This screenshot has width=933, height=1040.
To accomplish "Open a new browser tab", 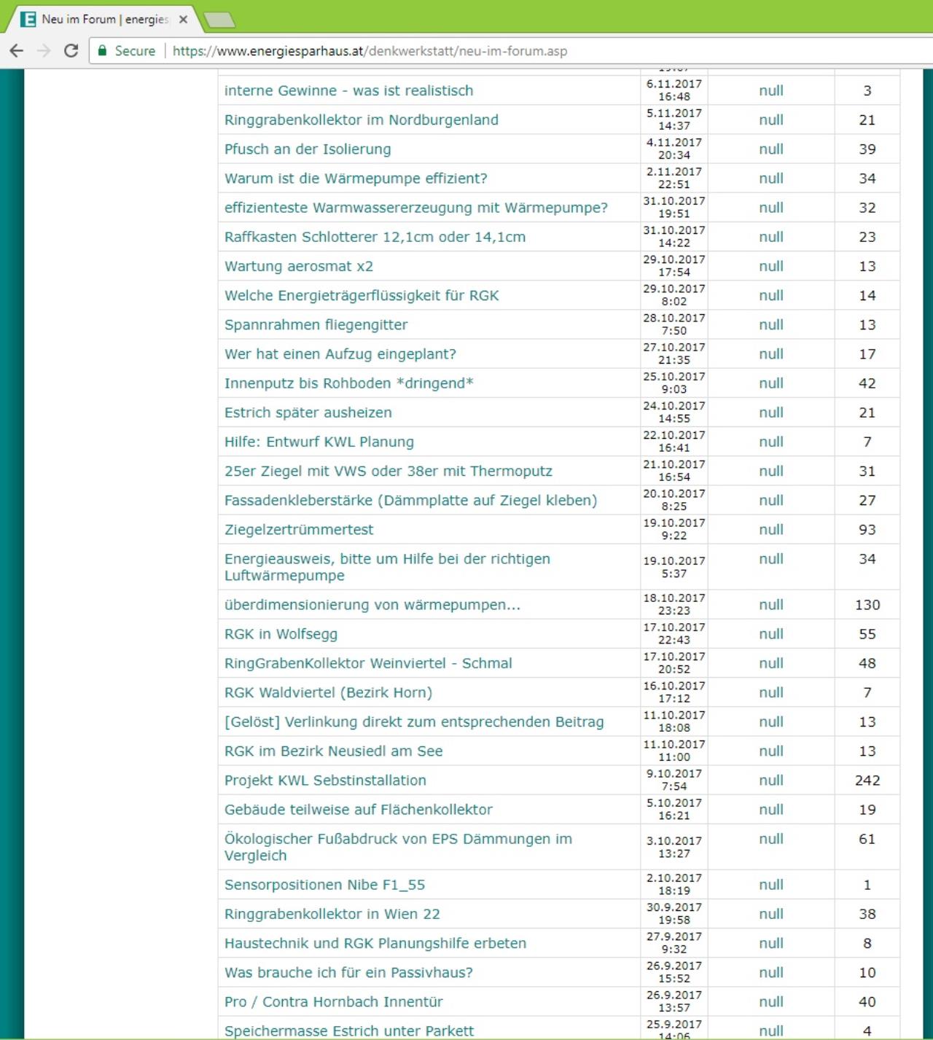I will click(x=219, y=20).
